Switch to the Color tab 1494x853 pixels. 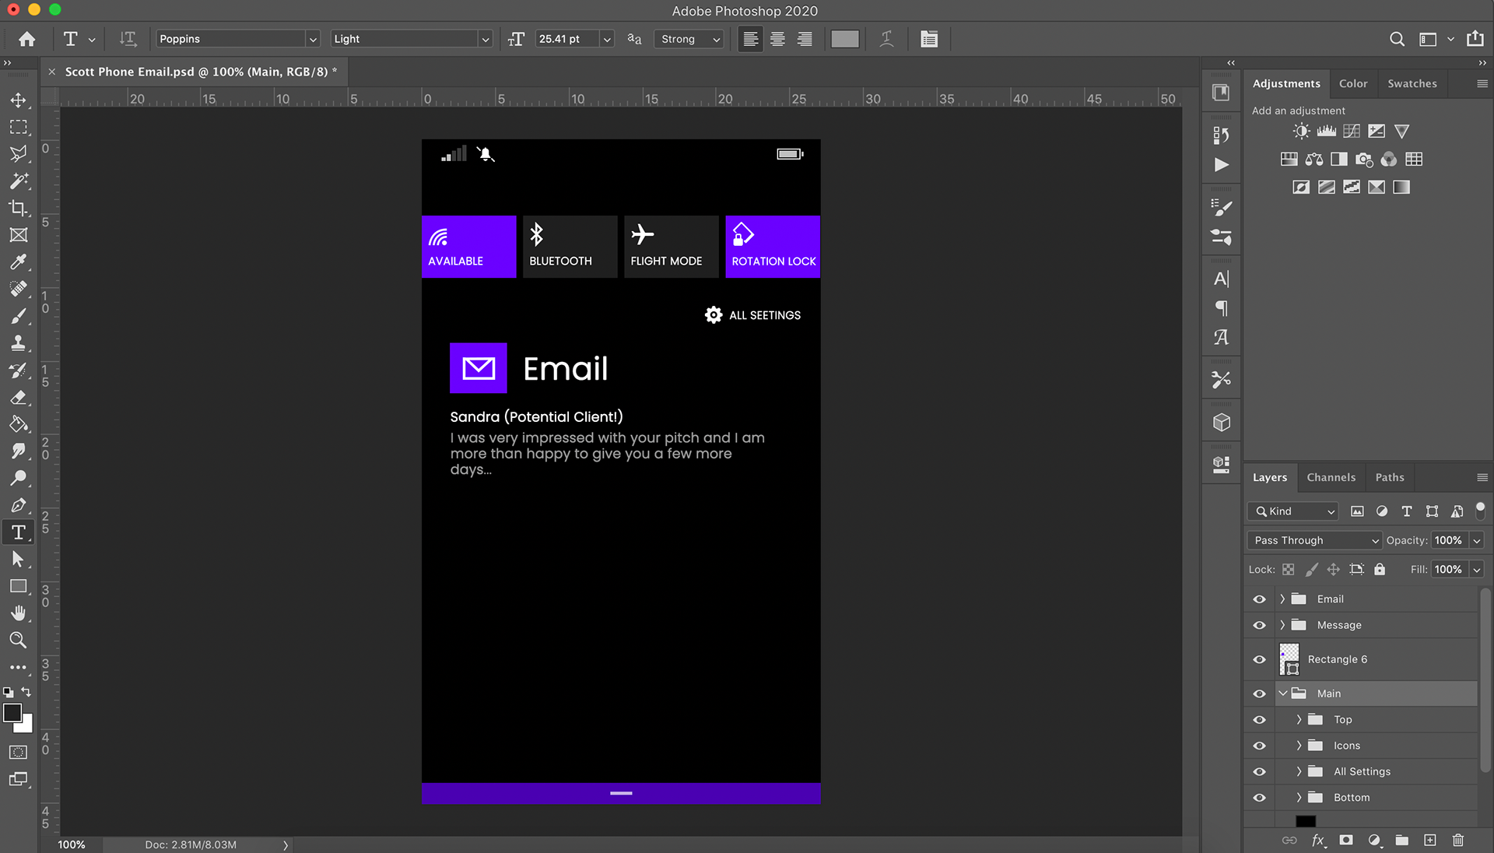tap(1353, 83)
